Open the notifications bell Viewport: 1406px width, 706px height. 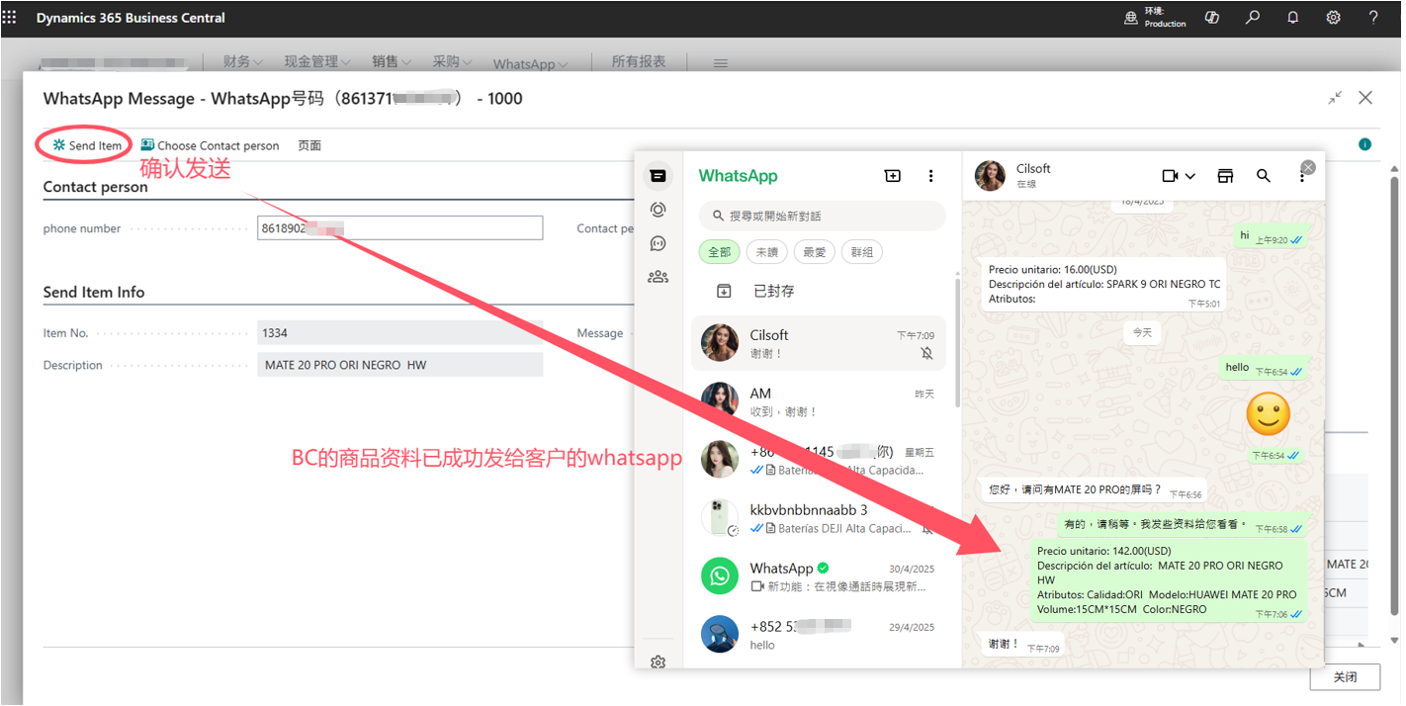pos(1293,18)
